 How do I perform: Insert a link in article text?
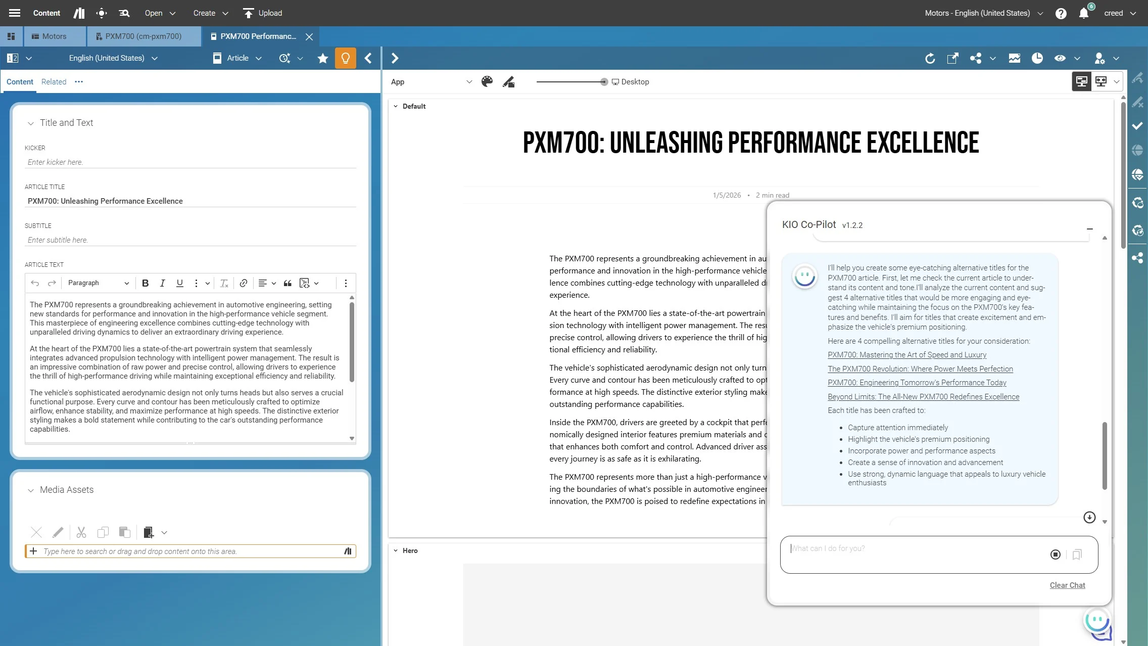click(x=243, y=283)
